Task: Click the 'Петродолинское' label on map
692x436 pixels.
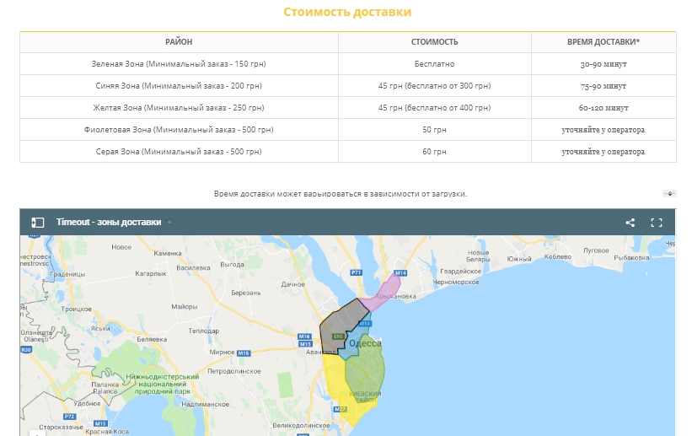Action: [x=234, y=371]
